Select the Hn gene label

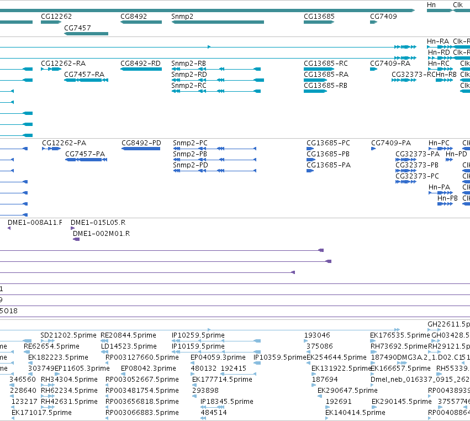point(431,5)
